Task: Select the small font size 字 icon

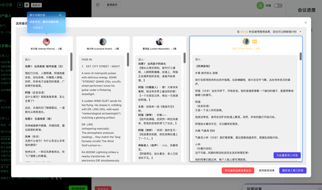Action: 20,5
